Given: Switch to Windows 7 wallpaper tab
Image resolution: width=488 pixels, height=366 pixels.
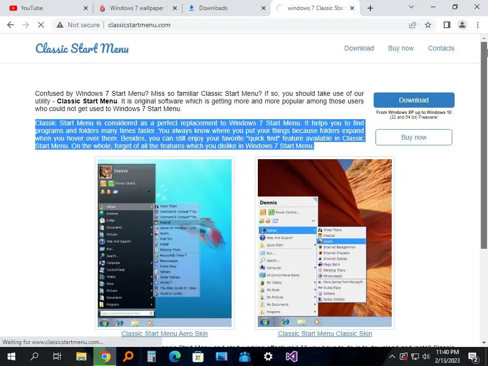Looking at the screenshot, I should point(137,8).
